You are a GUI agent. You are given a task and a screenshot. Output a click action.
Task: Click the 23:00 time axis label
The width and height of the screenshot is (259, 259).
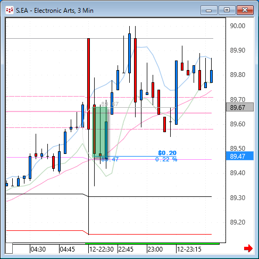(x=155, y=249)
